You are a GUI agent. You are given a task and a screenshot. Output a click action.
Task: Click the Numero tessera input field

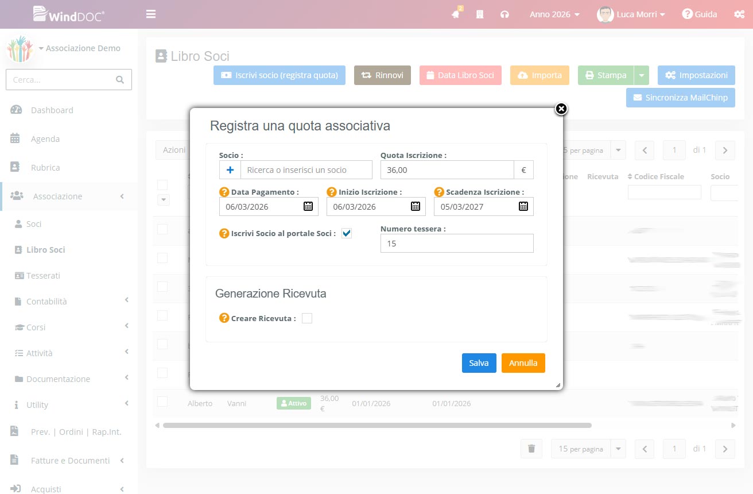[x=457, y=244]
